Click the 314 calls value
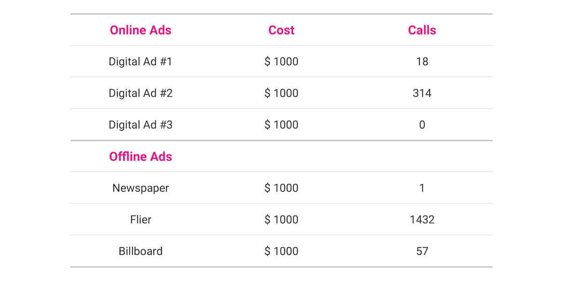Image resolution: width=563 pixels, height=281 pixels. (422, 93)
